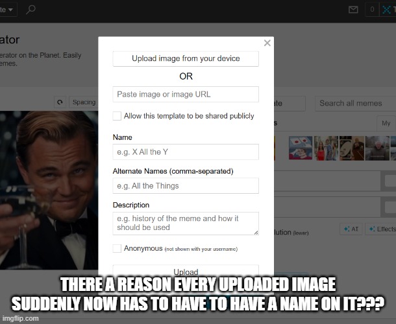The height and width of the screenshot is (324, 396).
Task: Focus the Paste image or image URL field
Action: pos(186,95)
